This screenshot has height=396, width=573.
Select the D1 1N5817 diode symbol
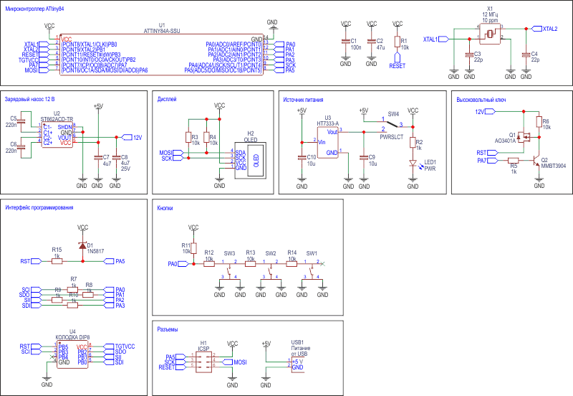pos(82,245)
